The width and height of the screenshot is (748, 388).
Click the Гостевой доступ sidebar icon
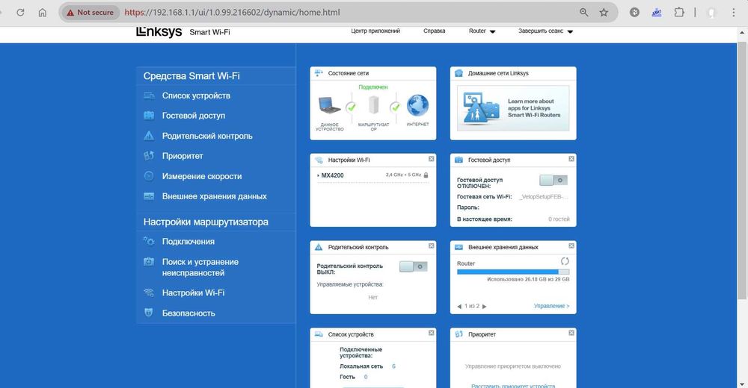[149, 116]
